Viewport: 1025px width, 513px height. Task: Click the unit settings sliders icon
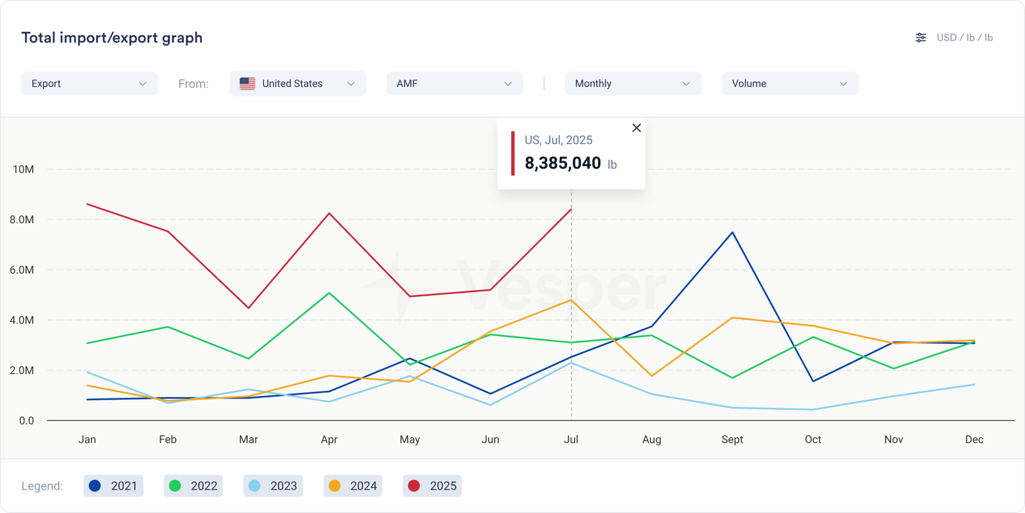[921, 38]
